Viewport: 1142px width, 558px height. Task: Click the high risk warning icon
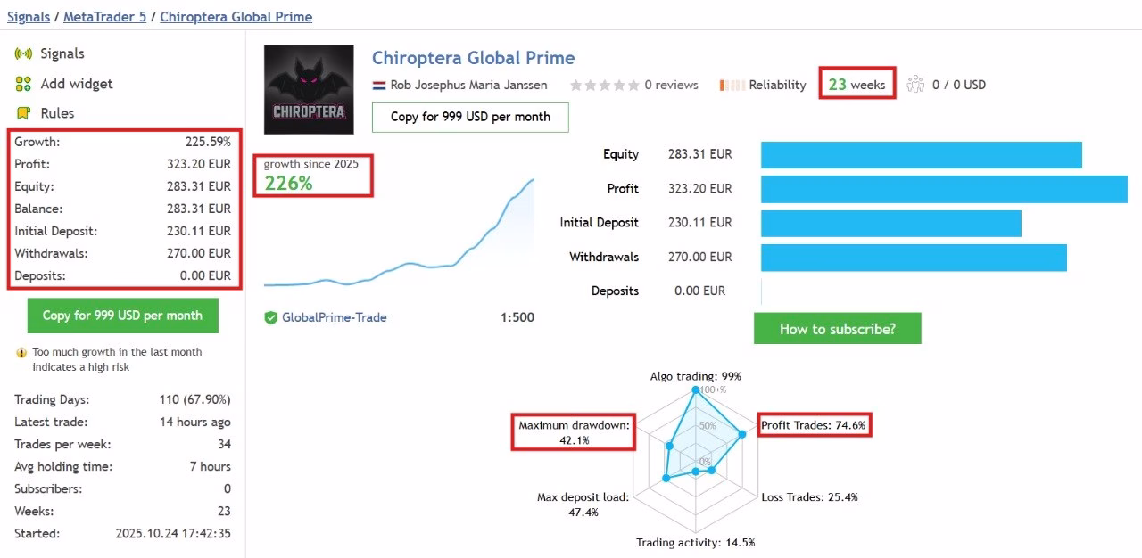pos(21,353)
